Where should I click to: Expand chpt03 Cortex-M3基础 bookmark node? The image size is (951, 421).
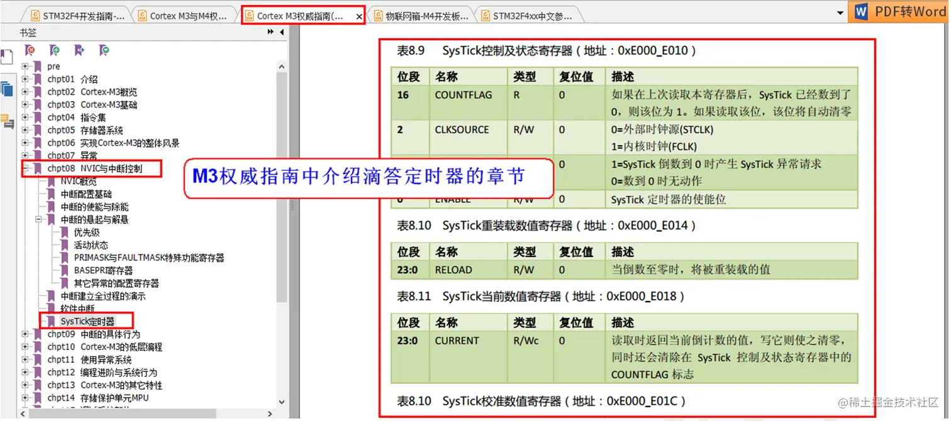[x=25, y=104]
